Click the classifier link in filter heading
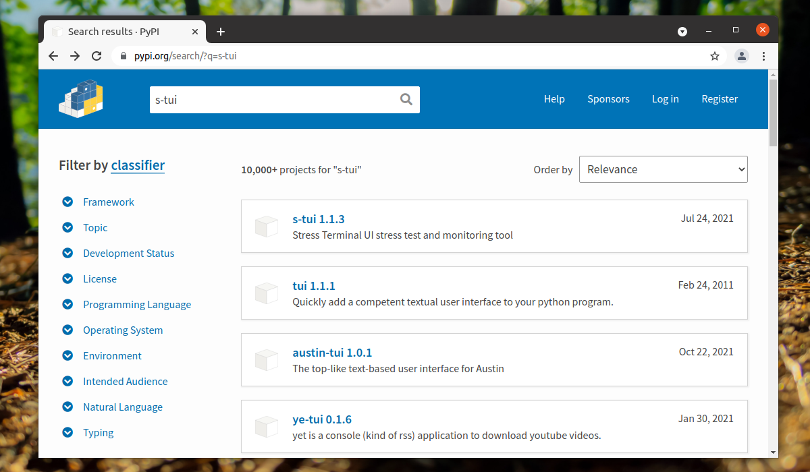 tap(138, 165)
